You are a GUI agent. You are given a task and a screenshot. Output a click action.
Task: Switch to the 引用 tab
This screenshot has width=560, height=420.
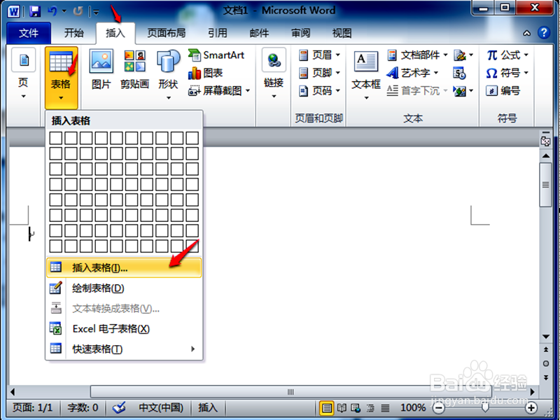pyautogui.click(x=218, y=33)
